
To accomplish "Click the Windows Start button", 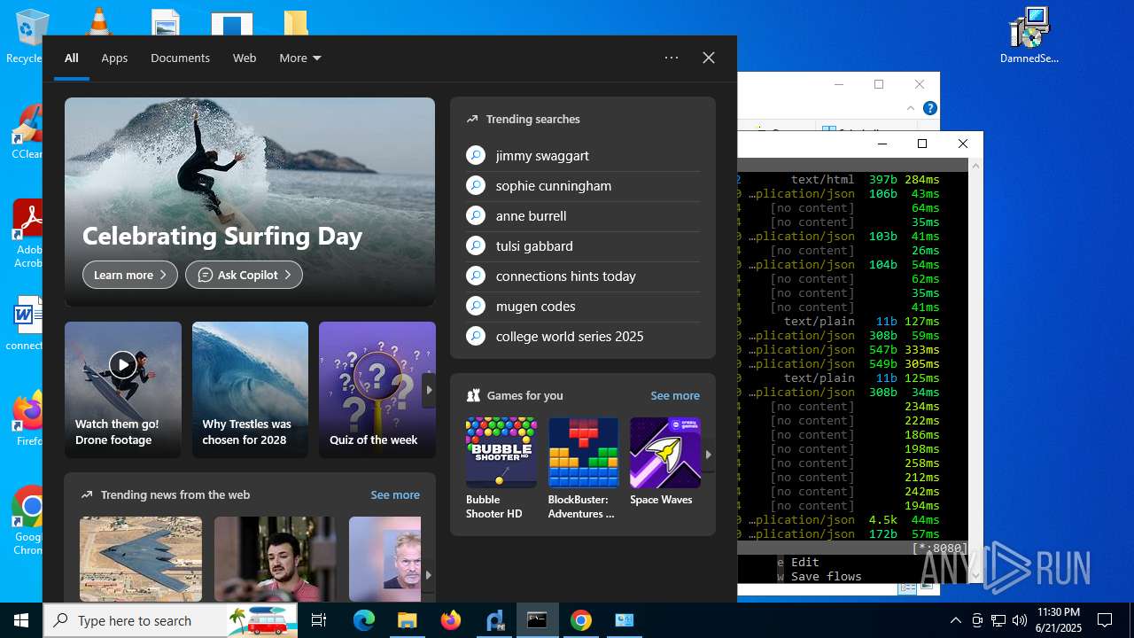I will click(21, 620).
